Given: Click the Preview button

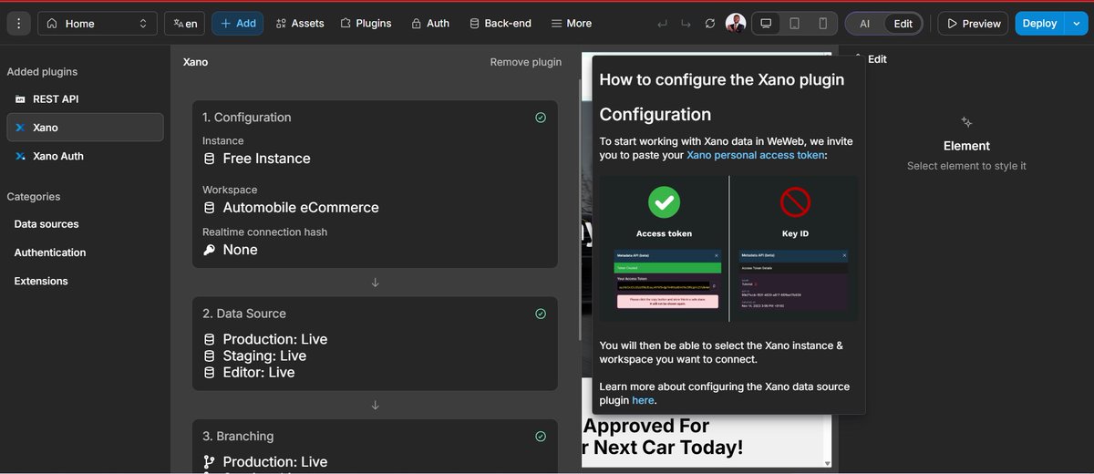Looking at the screenshot, I should (973, 24).
